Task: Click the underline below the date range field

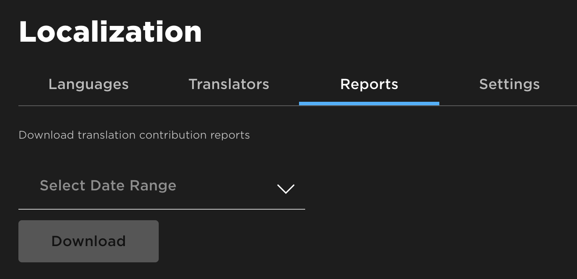Action: click(161, 209)
